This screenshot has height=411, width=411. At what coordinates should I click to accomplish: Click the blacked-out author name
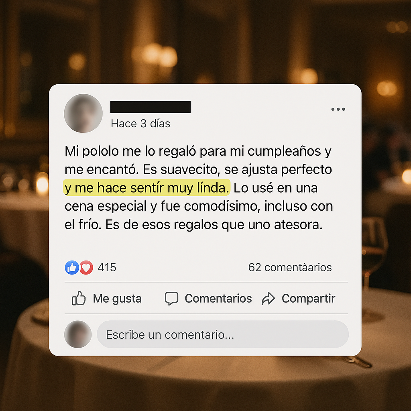coord(150,107)
